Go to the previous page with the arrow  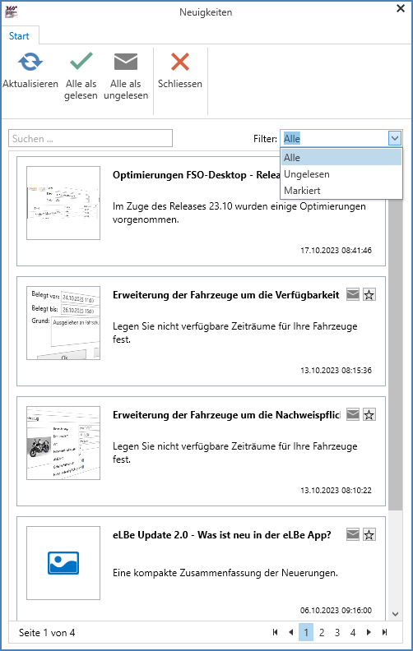291,632
